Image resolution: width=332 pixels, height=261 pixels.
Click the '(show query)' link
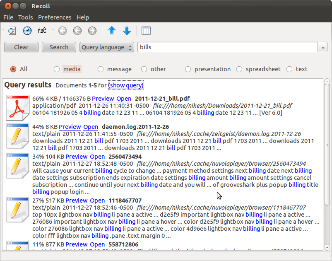126,85
